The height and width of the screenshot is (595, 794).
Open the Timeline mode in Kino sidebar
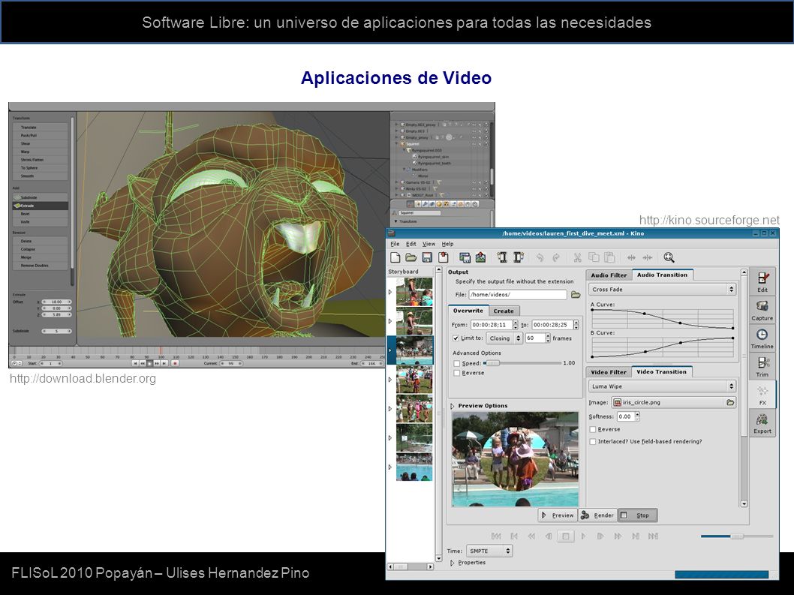762,339
